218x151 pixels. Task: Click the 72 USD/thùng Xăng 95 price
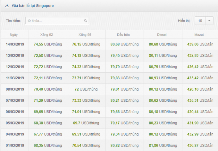[x=86, y=89]
